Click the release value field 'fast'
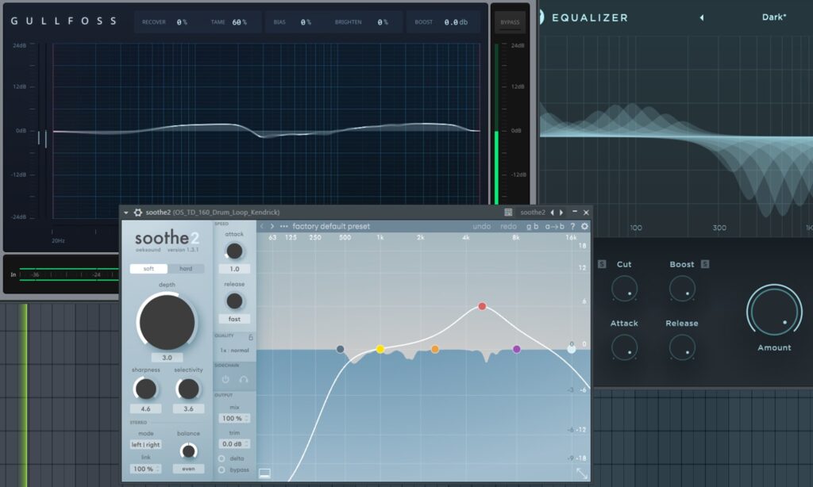The width and height of the screenshot is (813, 487). pyautogui.click(x=234, y=319)
